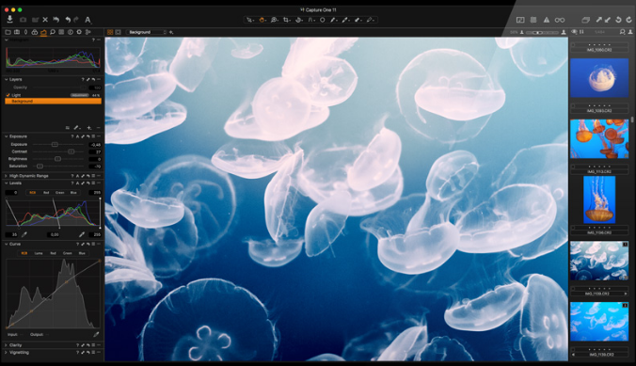This screenshot has height=366, width=636.
Task: Click the Delete (X) toolbar icon
Action: (x=45, y=20)
